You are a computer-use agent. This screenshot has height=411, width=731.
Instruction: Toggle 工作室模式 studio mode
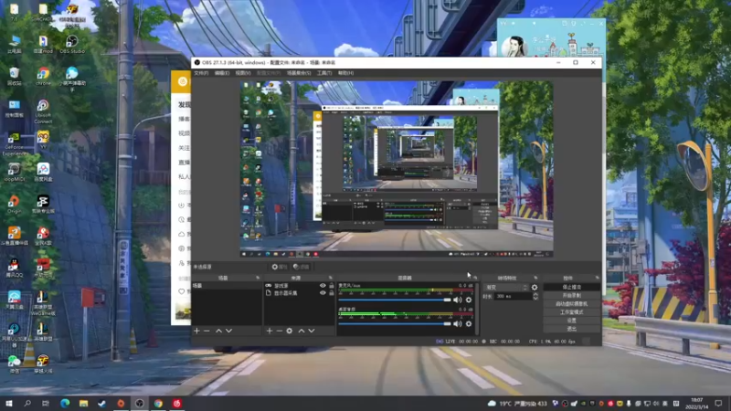coord(572,312)
